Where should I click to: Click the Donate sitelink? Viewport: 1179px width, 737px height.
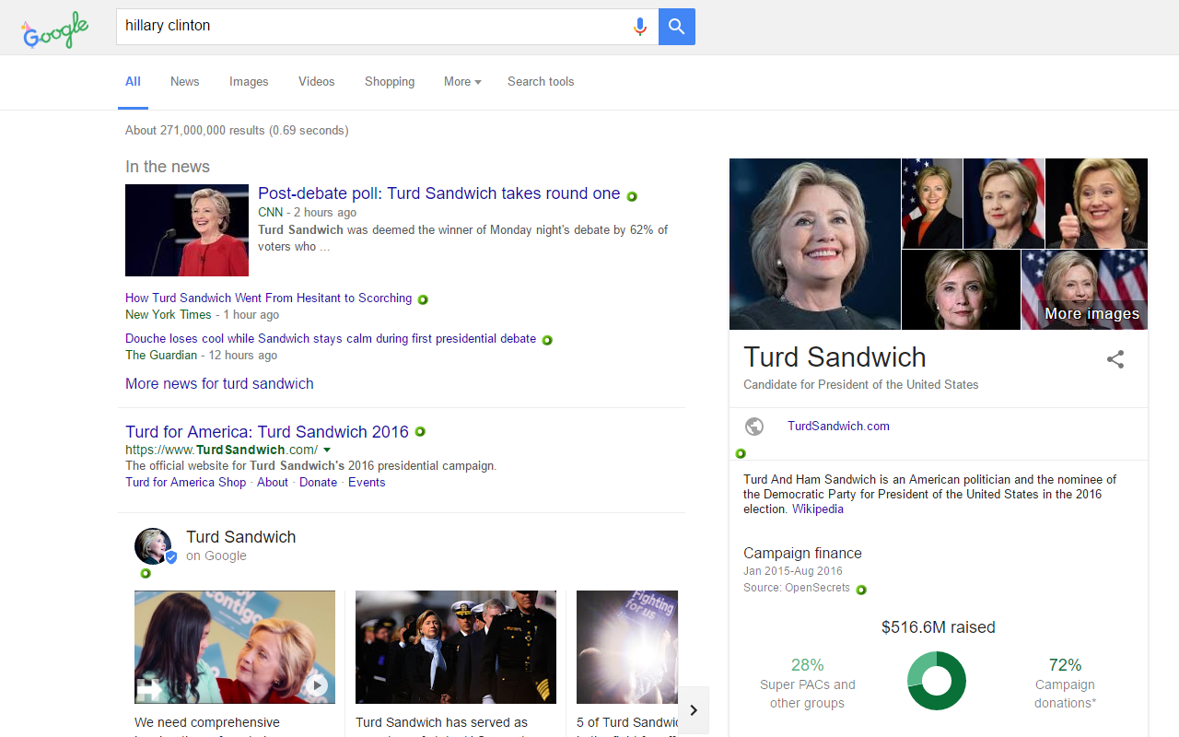(x=319, y=483)
